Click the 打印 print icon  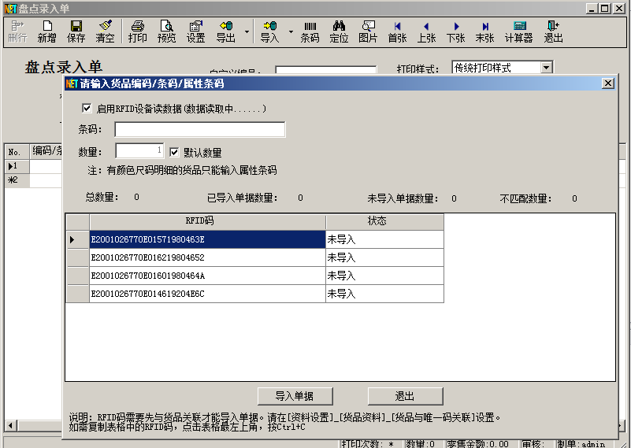point(137,31)
